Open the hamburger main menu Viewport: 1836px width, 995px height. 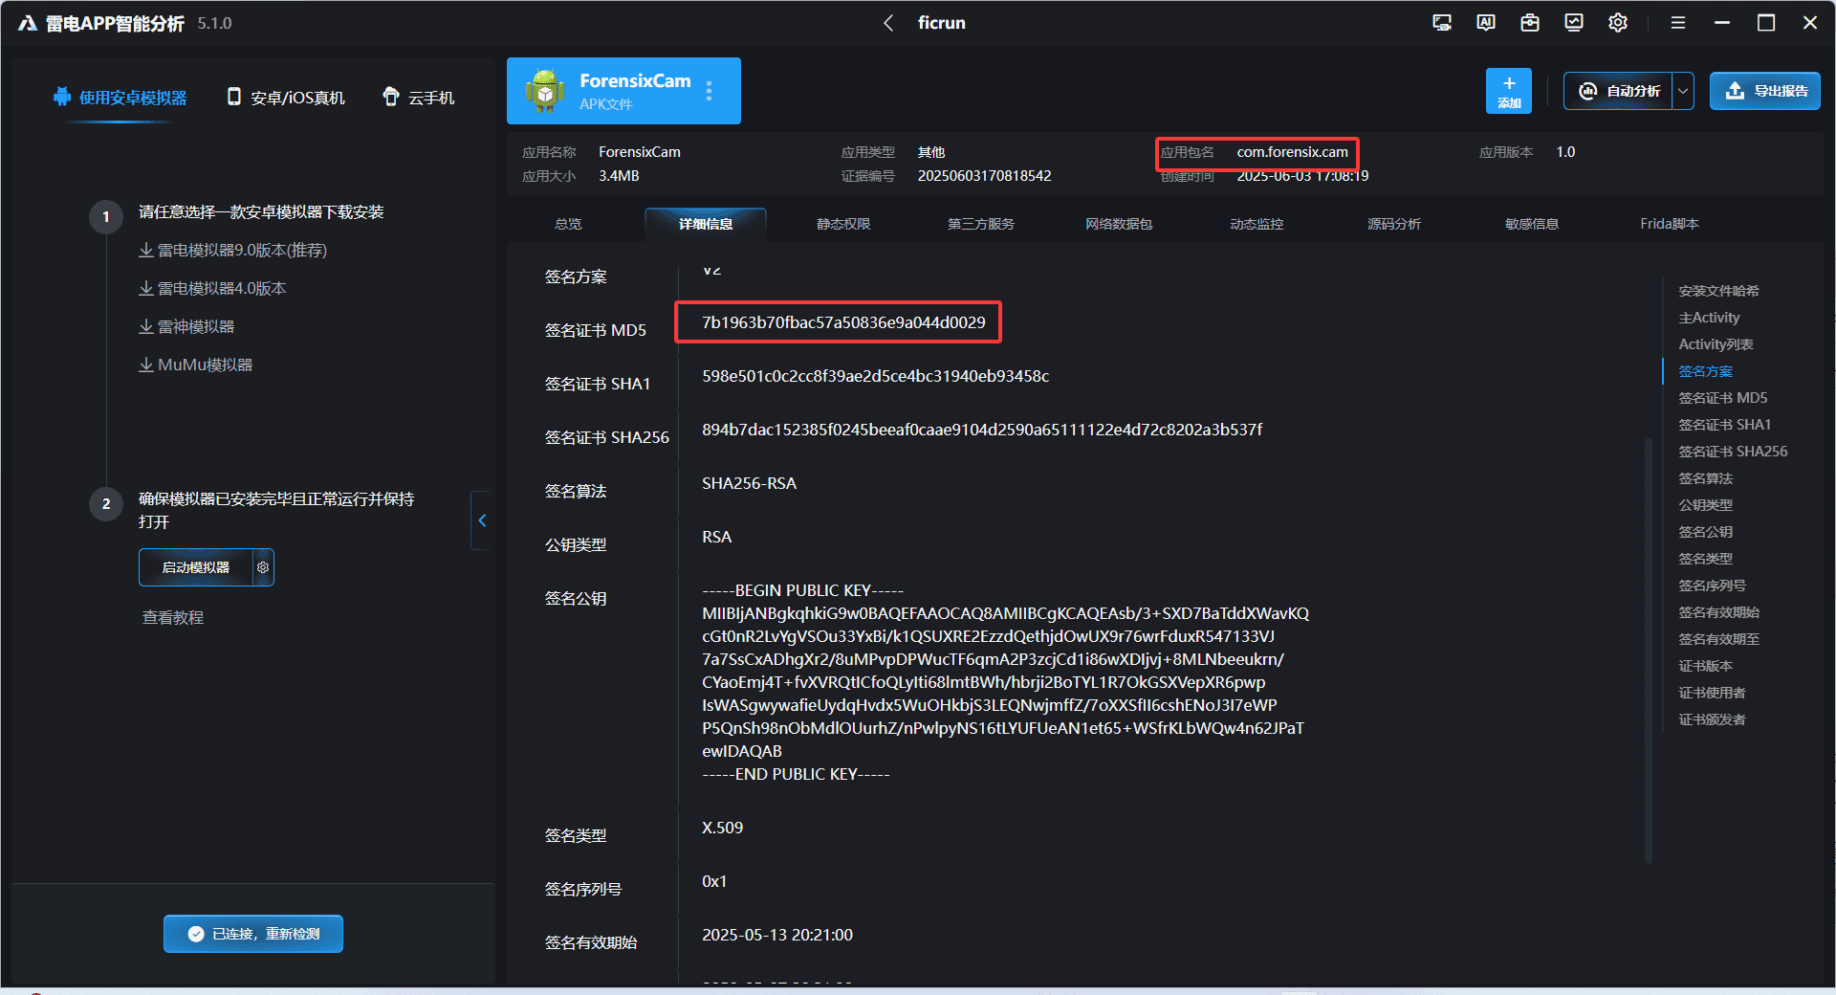click(x=1678, y=23)
